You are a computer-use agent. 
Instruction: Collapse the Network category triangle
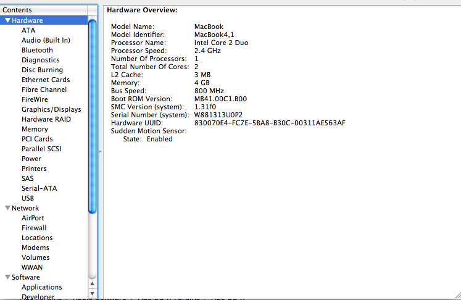click(x=8, y=208)
